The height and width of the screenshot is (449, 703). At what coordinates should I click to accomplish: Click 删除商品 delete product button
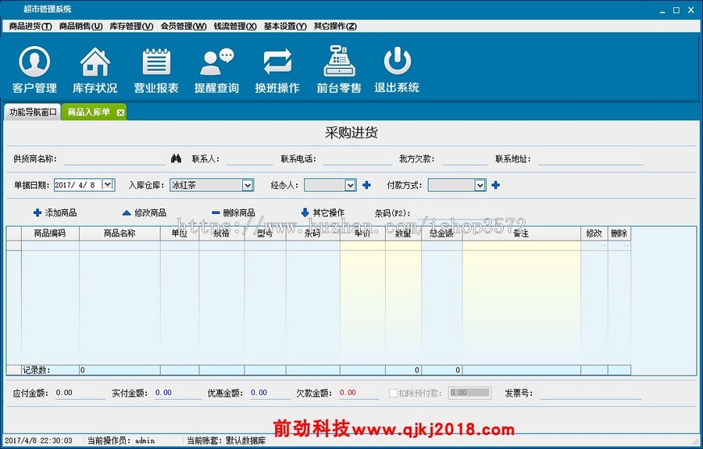coord(233,212)
